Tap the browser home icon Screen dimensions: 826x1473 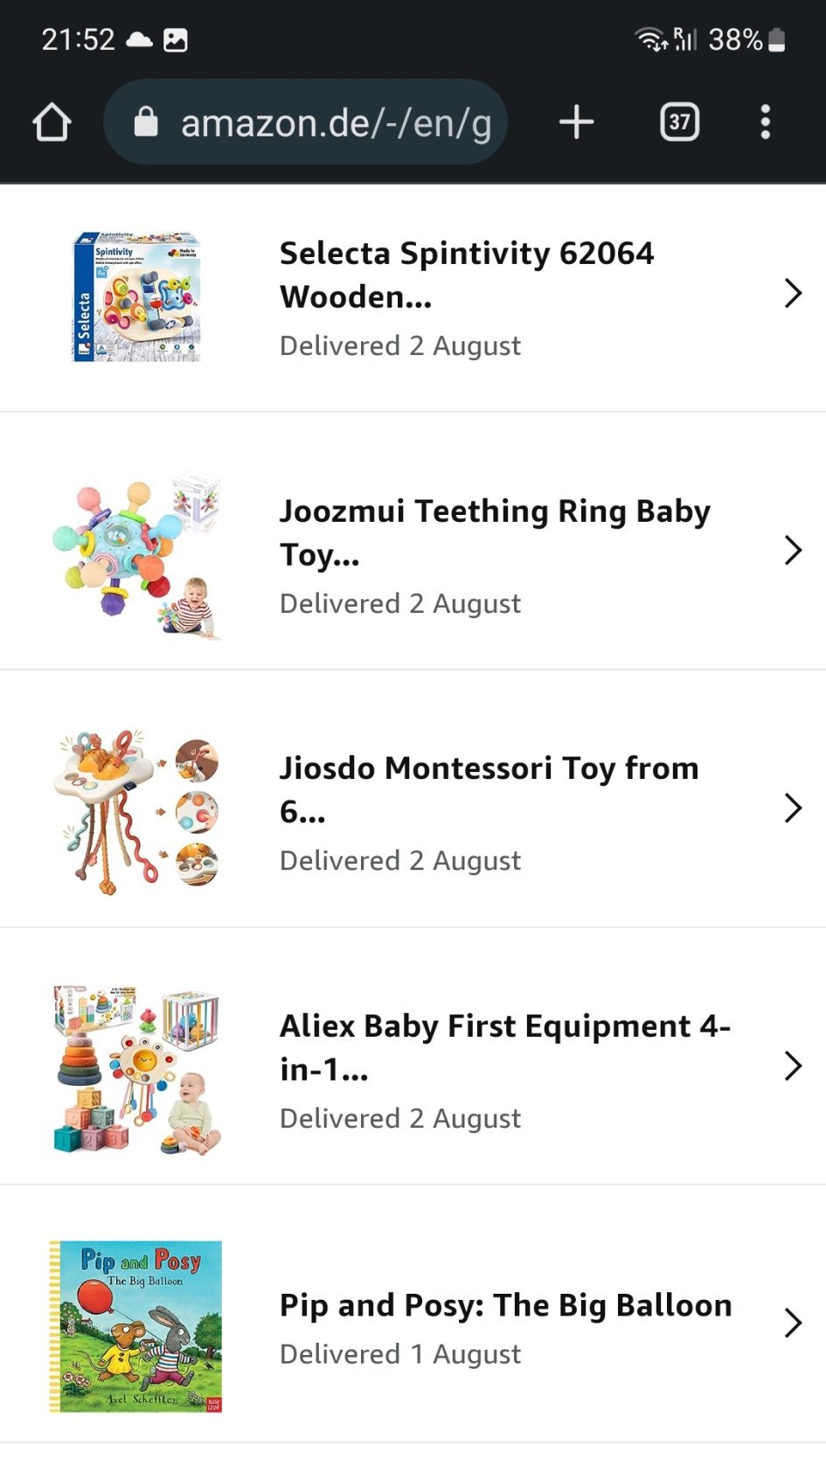pyautogui.click(x=52, y=122)
